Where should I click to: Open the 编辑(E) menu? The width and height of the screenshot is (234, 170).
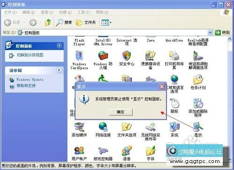click(29, 12)
